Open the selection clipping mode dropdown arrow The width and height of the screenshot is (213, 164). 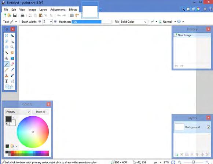183,22
